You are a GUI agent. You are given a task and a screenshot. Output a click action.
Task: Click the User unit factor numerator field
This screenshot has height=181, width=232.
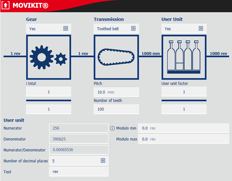pyautogui.click(x=184, y=92)
